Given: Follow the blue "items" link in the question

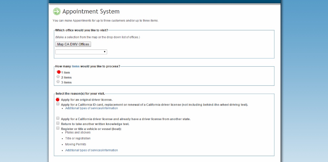Looking at the screenshot, I should coord(75,66).
